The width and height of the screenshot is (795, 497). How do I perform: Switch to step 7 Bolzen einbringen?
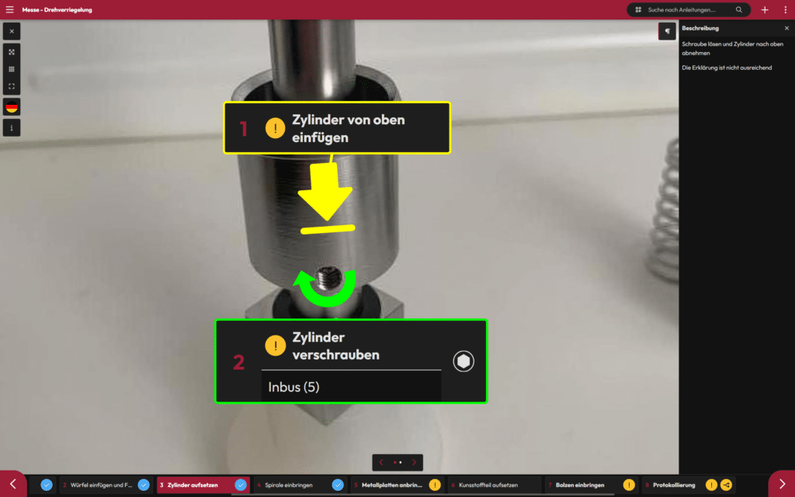coord(582,485)
